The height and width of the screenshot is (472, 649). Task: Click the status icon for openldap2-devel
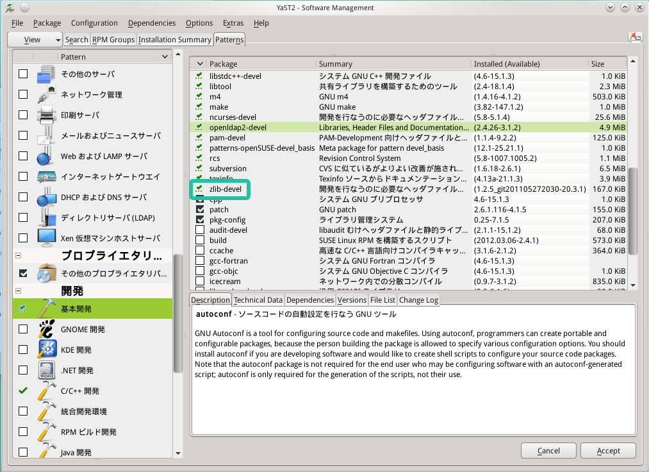point(199,127)
